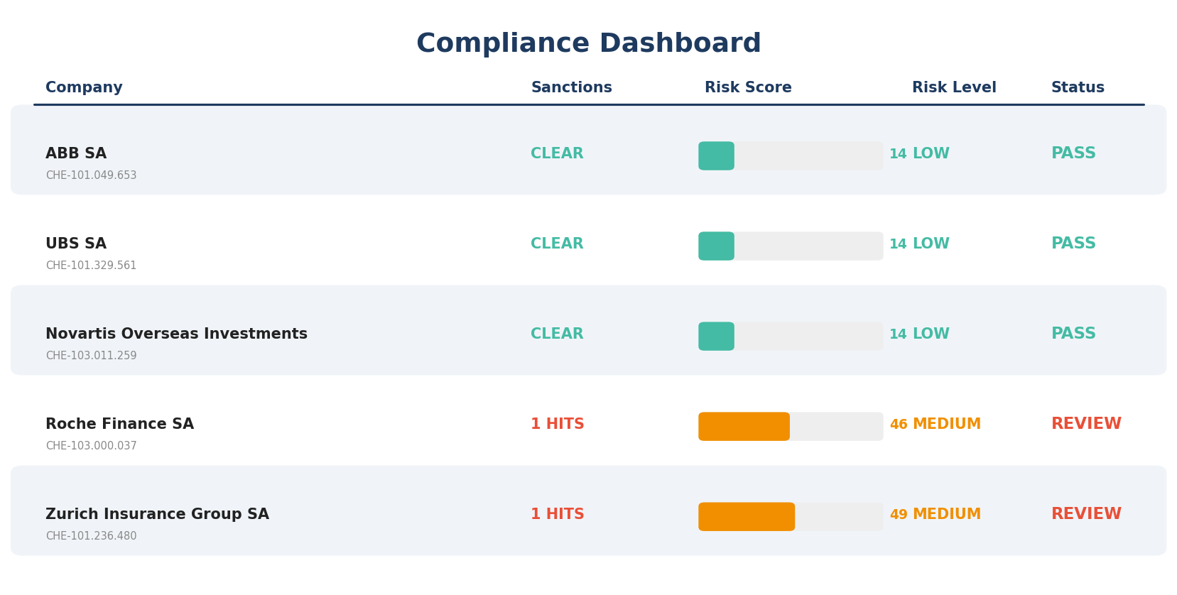Click score 49 for Zurich Insurance Group
1177x595 pixels.
899,515
